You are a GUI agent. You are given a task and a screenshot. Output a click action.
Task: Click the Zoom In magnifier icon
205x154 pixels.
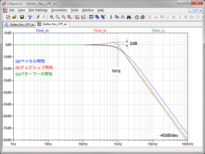pos(52,17)
